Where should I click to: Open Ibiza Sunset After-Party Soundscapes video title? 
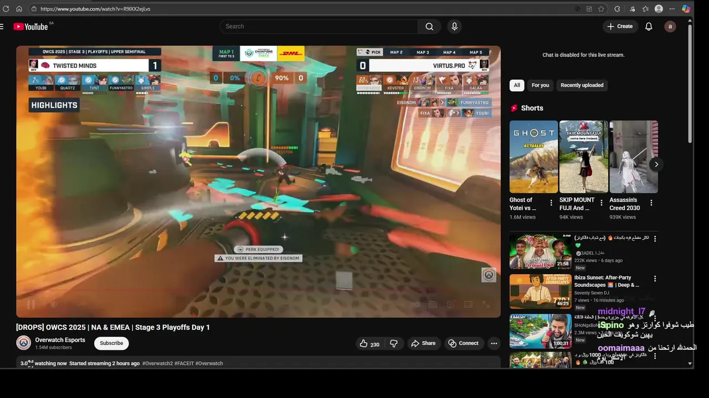point(607,281)
